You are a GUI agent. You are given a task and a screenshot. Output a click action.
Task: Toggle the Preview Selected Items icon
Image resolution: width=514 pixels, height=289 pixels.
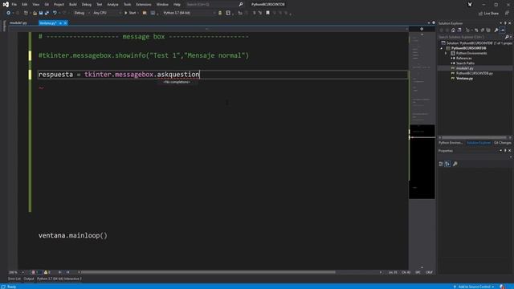tap(503, 31)
